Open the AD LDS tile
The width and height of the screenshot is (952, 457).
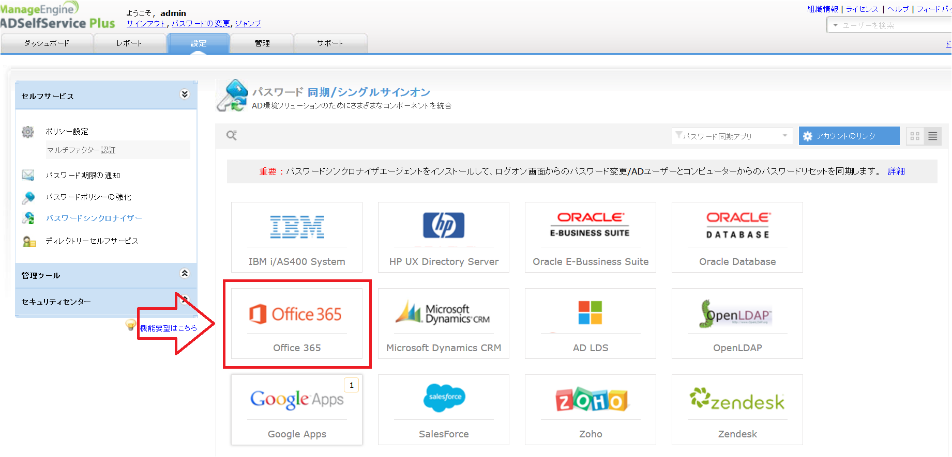pos(591,323)
